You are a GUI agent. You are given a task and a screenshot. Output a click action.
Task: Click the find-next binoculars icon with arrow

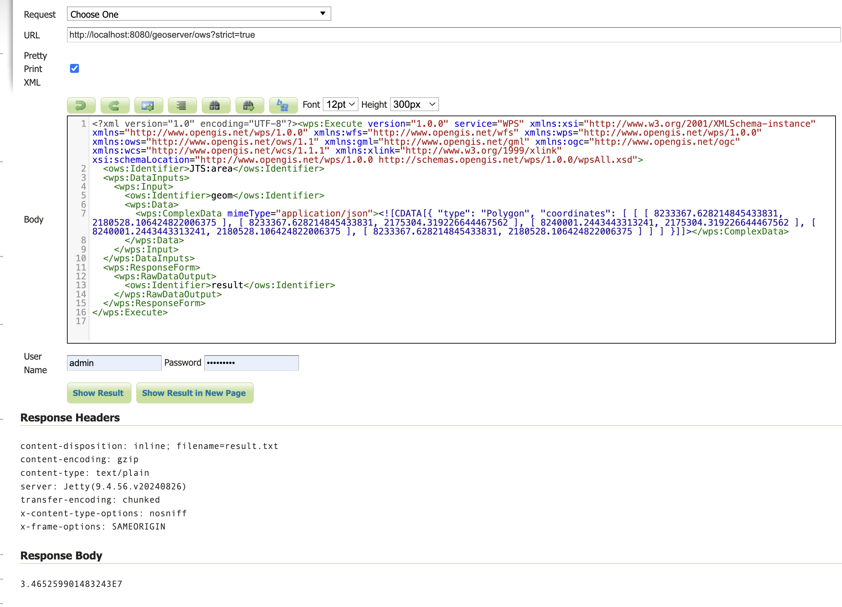point(250,105)
